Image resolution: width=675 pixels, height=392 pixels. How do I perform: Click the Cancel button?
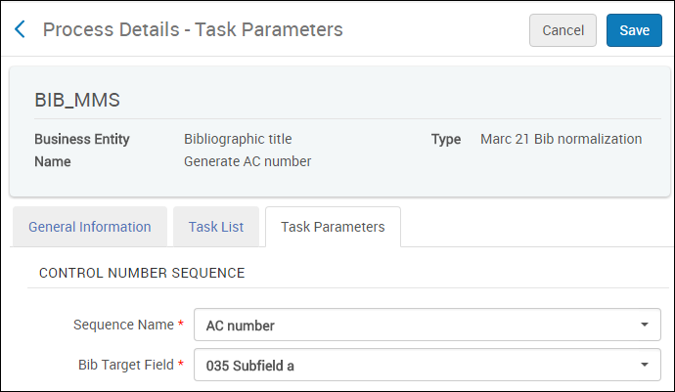[x=562, y=30]
